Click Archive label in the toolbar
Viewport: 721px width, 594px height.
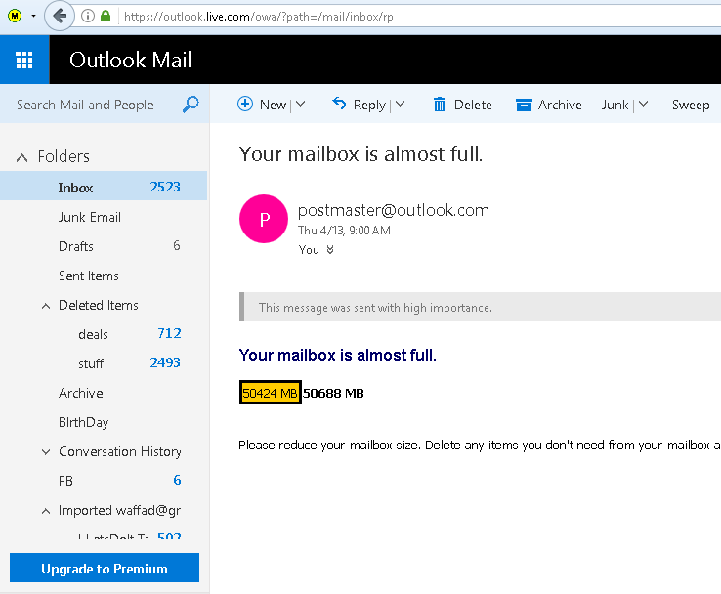tap(560, 105)
